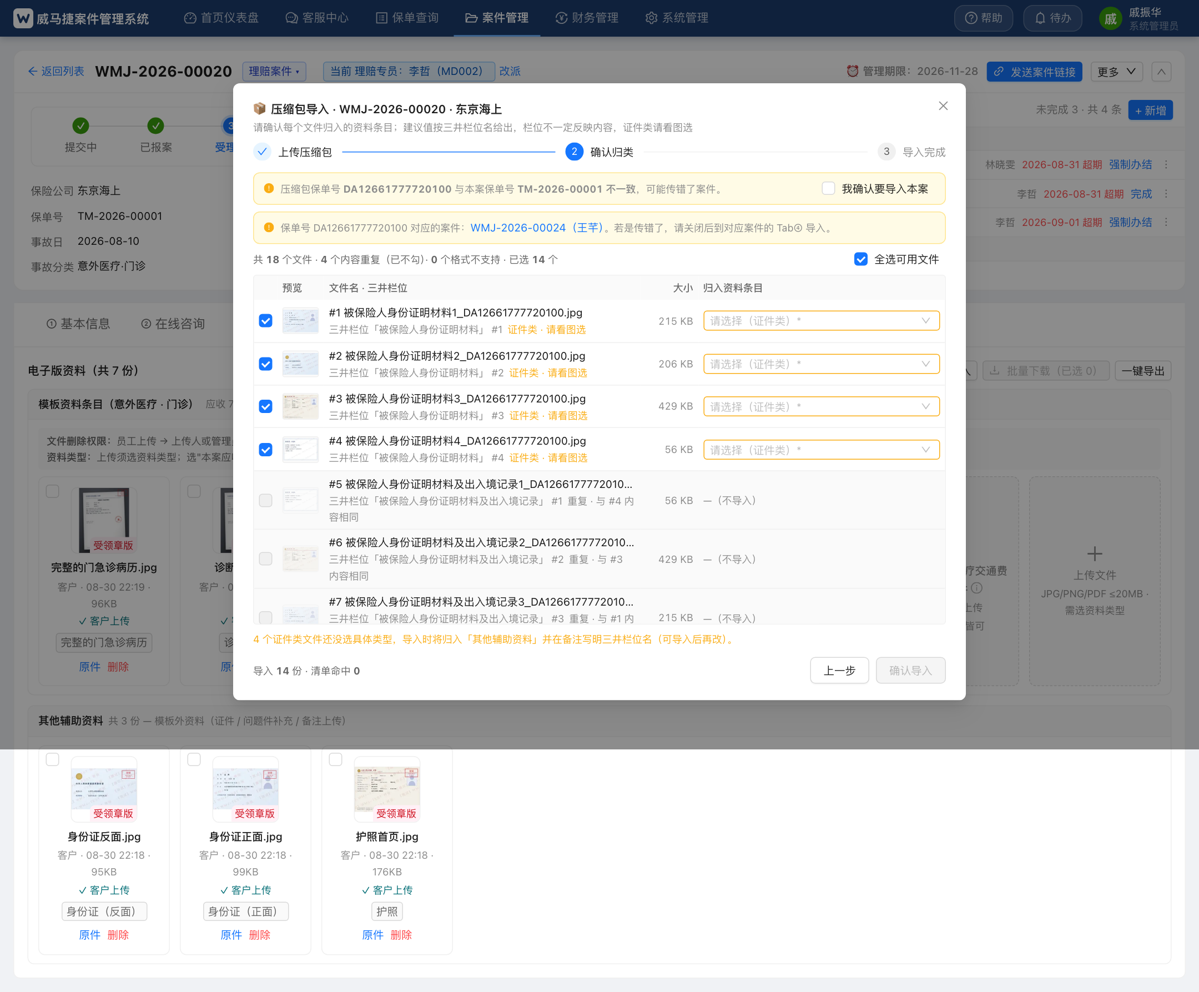Open the 归入资料条目 dropdown for file #4
Viewport: 1199px width, 992px height.
pyautogui.click(x=821, y=450)
